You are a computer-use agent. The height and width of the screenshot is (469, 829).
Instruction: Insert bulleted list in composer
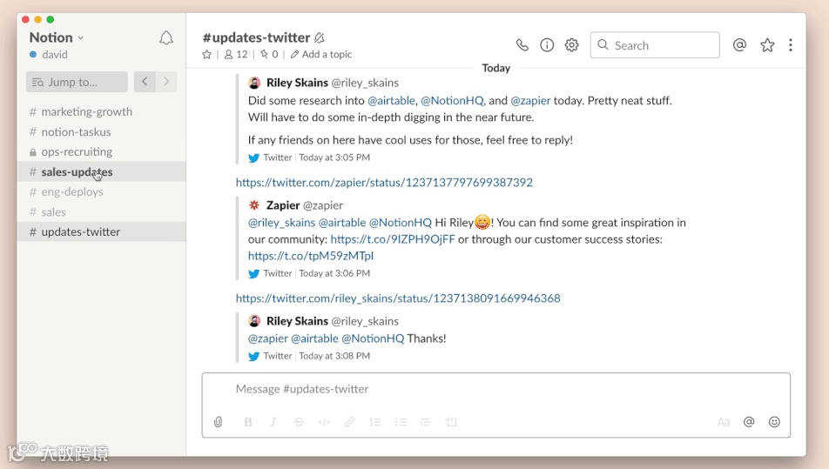[x=401, y=422]
